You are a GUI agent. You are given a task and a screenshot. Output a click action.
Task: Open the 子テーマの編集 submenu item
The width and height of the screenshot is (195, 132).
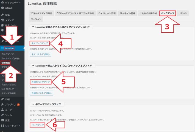pos(9,93)
